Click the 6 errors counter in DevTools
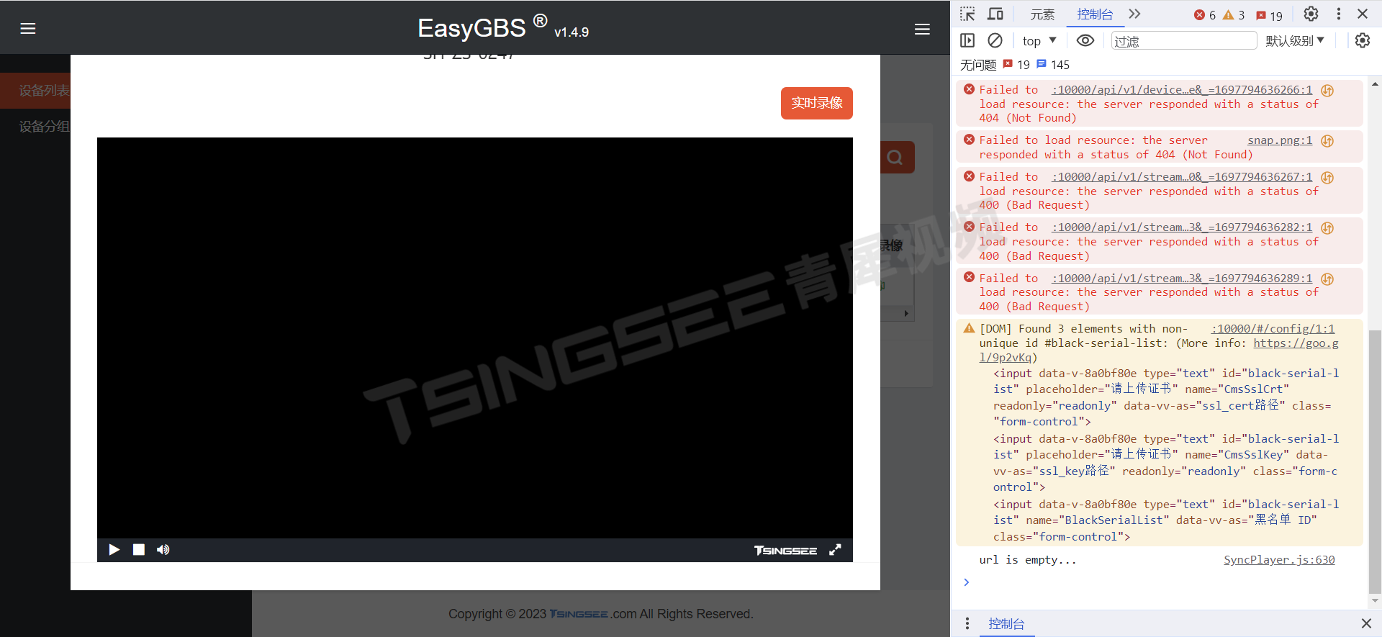Image resolution: width=1382 pixels, height=637 pixels. (x=1205, y=15)
